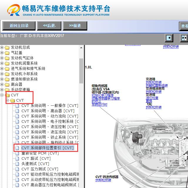Click document icon for CVT 从动皮带轮压力控制电磁阀

click(x=17, y=179)
